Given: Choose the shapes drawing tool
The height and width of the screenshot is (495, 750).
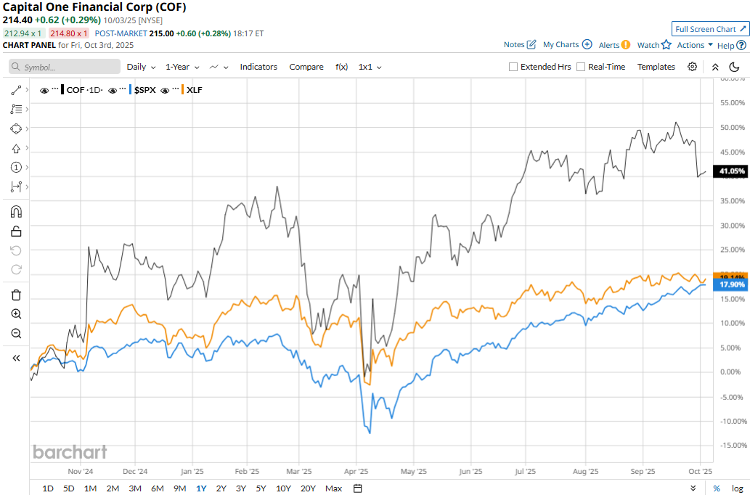Looking at the screenshot, I should tap(16, 128).
